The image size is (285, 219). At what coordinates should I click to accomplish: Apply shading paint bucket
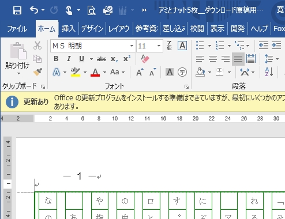[200, 72]
